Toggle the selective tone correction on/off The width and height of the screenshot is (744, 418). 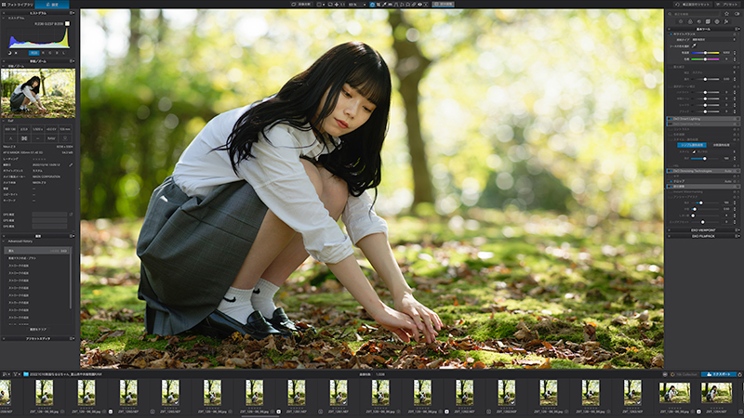point(670,86)
